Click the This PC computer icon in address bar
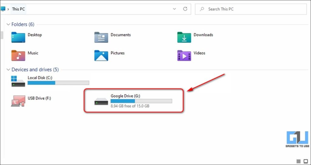The width and height of the screenshot is (311, 165). 2,9
